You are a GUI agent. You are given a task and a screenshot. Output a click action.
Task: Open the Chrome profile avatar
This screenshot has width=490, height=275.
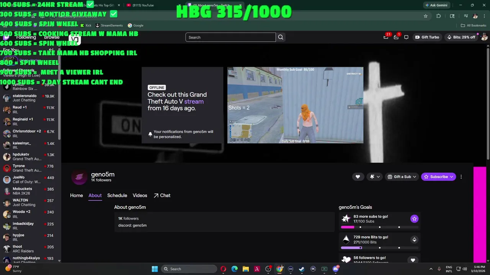(x=475, y=16)
